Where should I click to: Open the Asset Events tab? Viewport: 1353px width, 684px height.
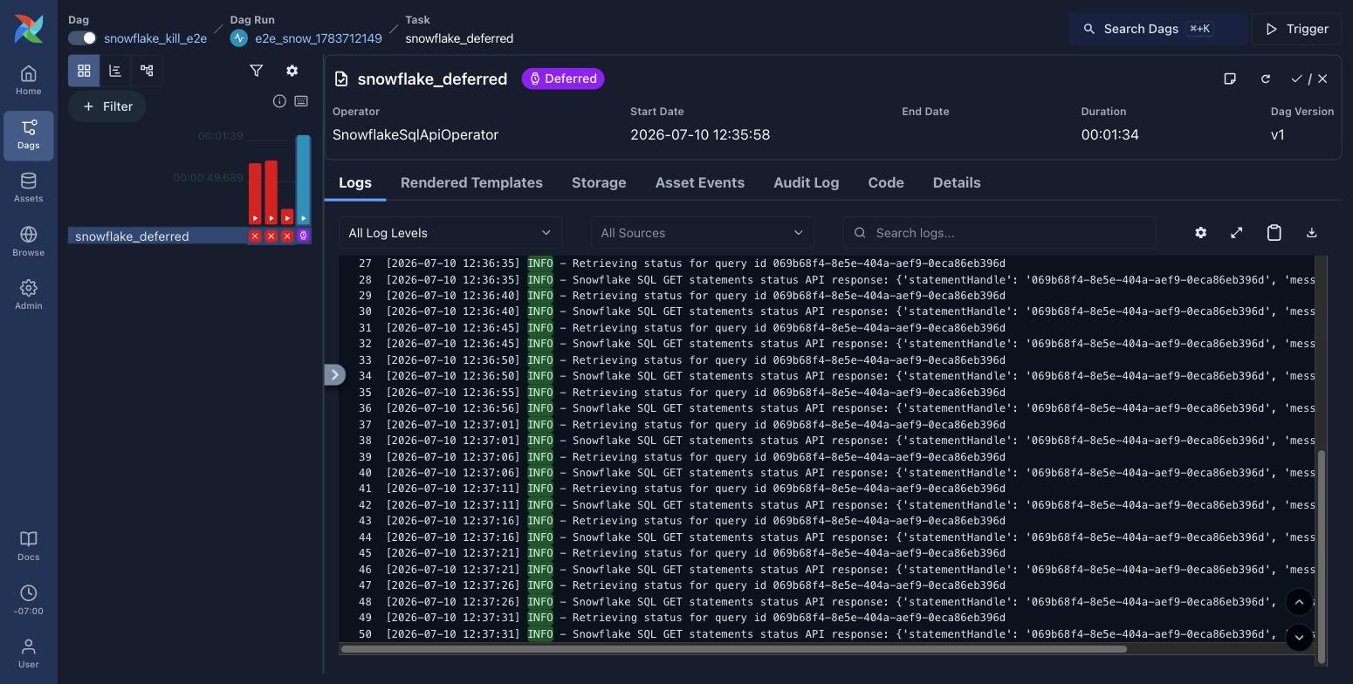pos(700,182)
